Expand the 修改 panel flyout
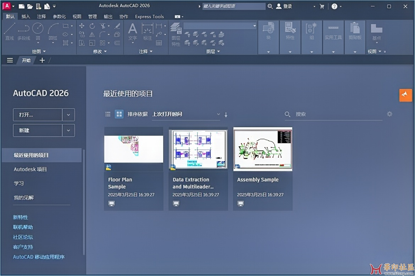The width and height of the screenshot is (415, 276). coord(100,51)
